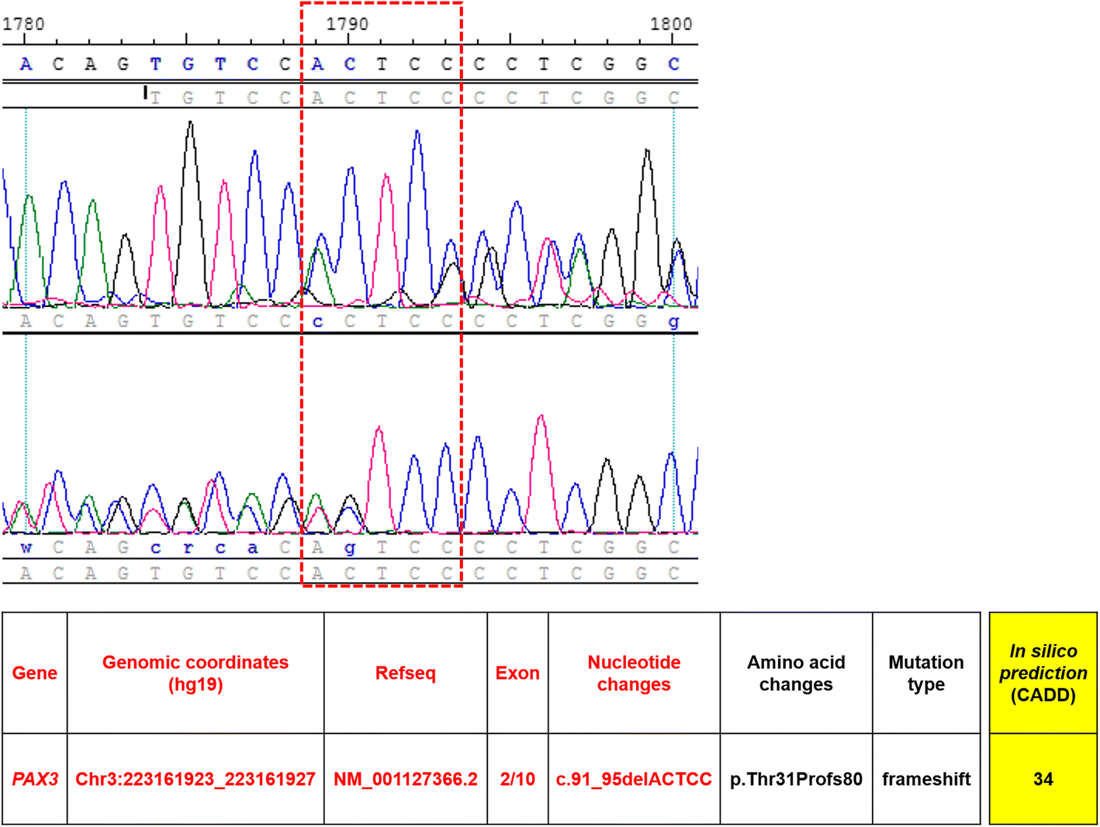This screenshot has height=827, width=1100.
Task: Select the 'Refseq' column header
Action: point(406,673)
